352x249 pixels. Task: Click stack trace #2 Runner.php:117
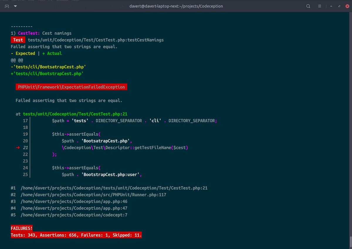click(89, 195)
